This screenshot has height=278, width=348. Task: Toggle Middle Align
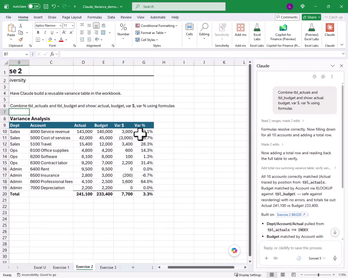click(89, 25)
